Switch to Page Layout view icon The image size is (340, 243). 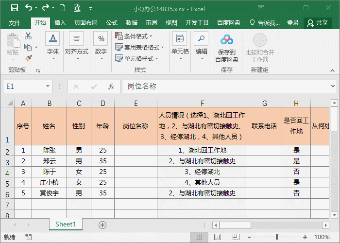pos(218,237)
